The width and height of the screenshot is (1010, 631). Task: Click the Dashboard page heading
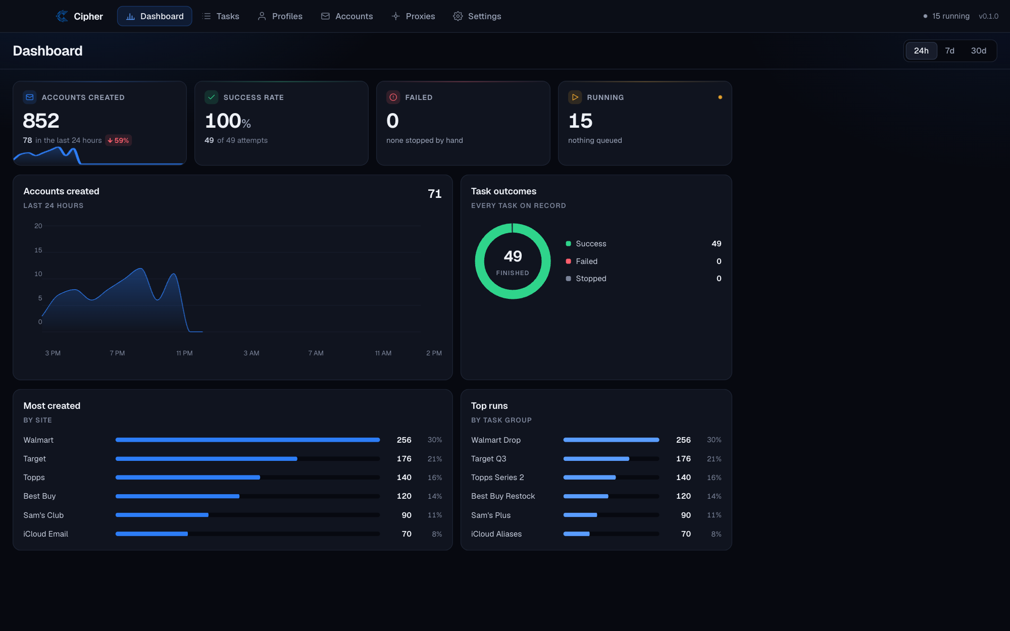[47, 51]
